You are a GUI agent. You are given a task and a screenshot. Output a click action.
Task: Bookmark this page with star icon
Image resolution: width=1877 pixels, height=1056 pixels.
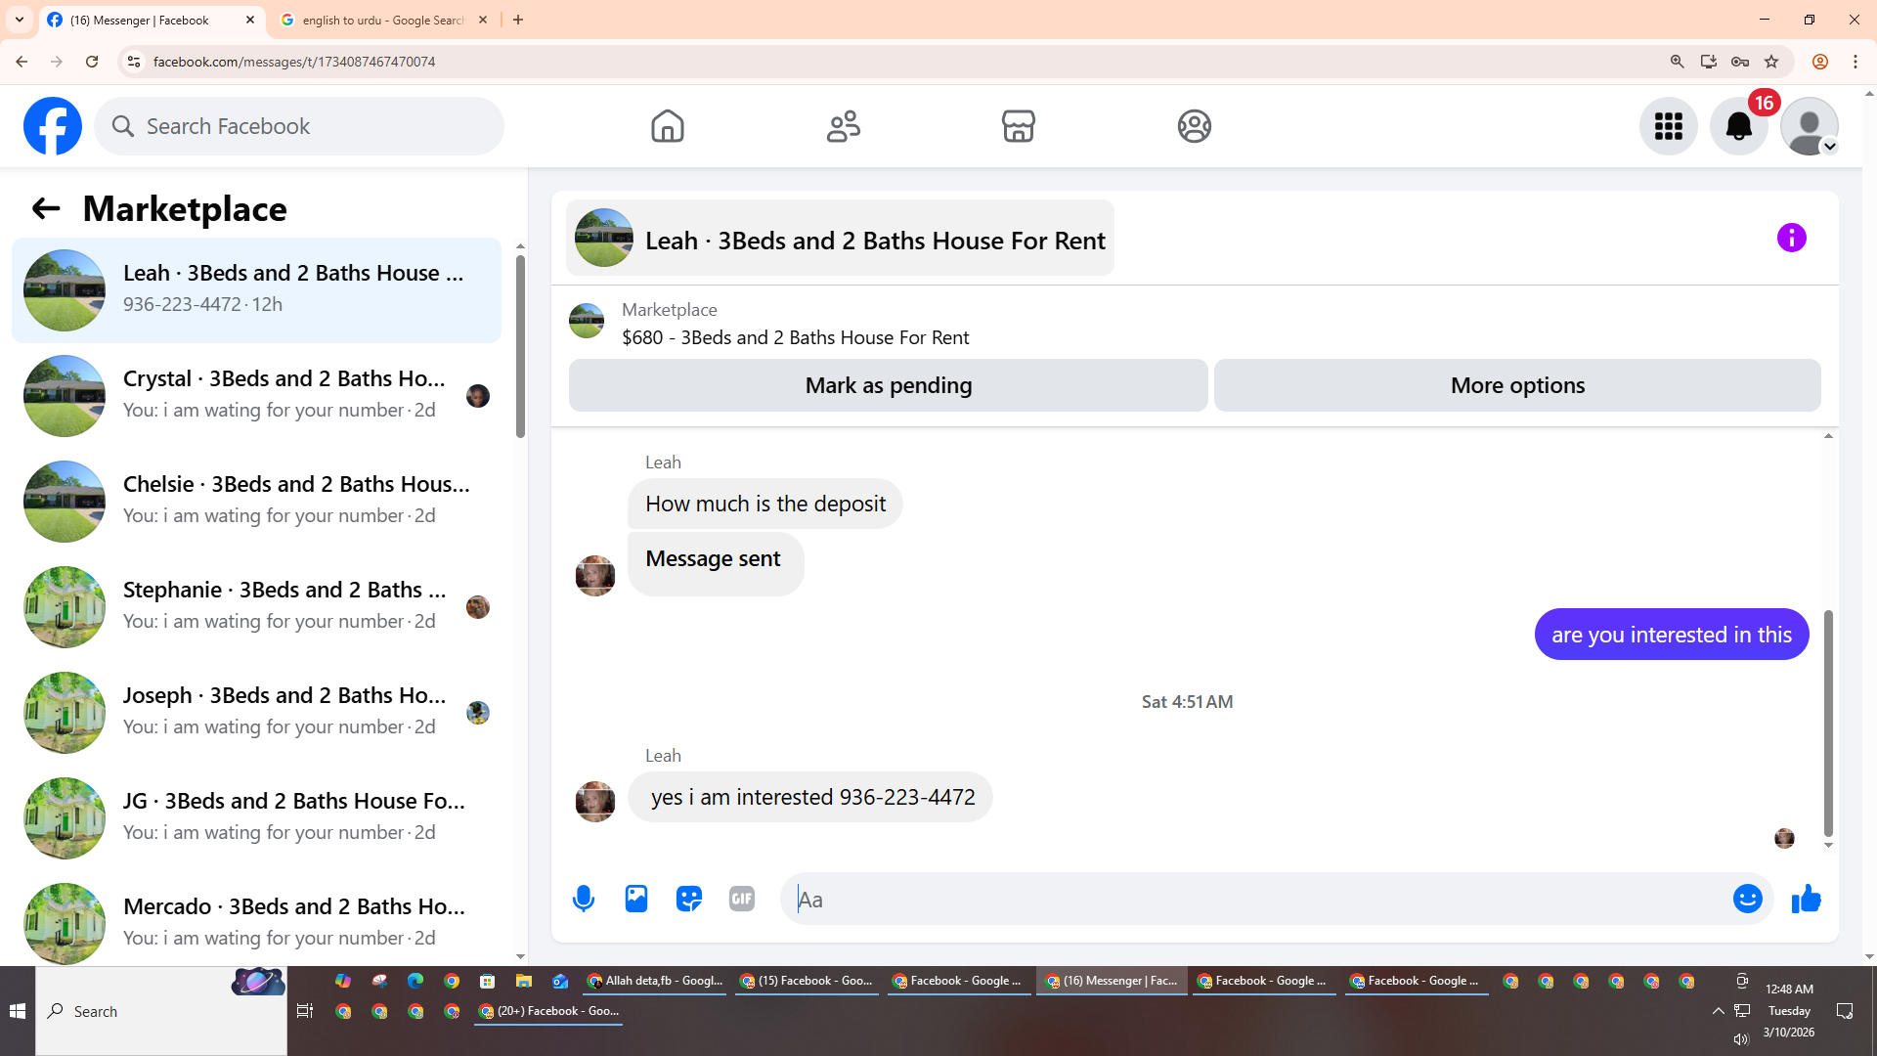1771,62
